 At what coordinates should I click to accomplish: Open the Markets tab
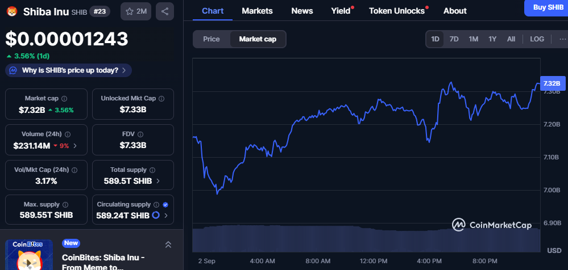[x=257, y=11]
